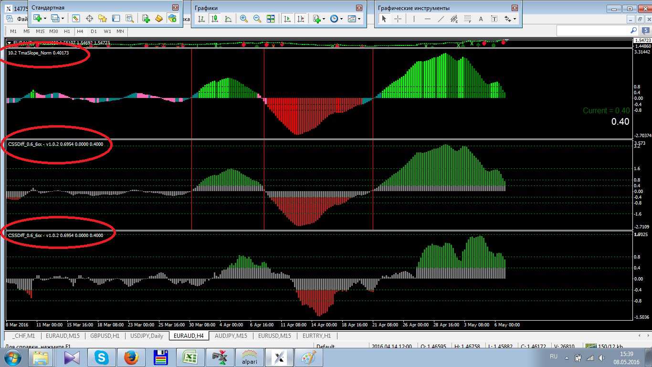652x367 pixels.
Task: Toggle candlestick chart display mode
Action: click(x=215, y=19)
